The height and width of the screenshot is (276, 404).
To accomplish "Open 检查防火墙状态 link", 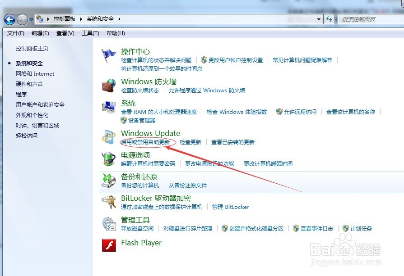I will (x=140, y=90).
